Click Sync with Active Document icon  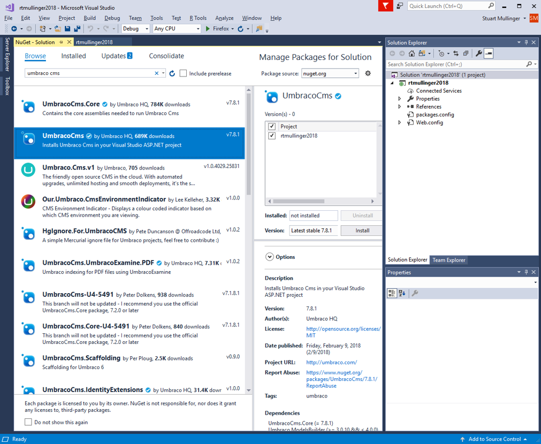tap(456, 53)
